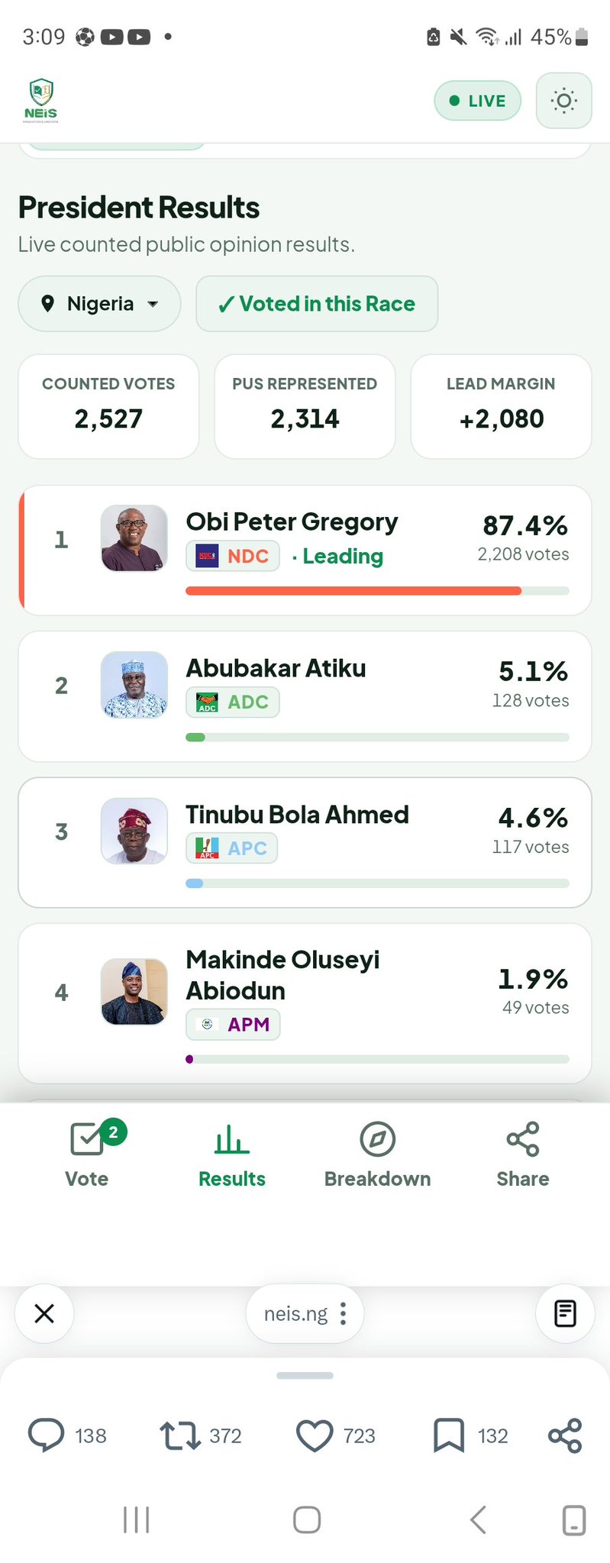
Task: Tap the green LIVE indicator badge
Action: tap(477, 101)
